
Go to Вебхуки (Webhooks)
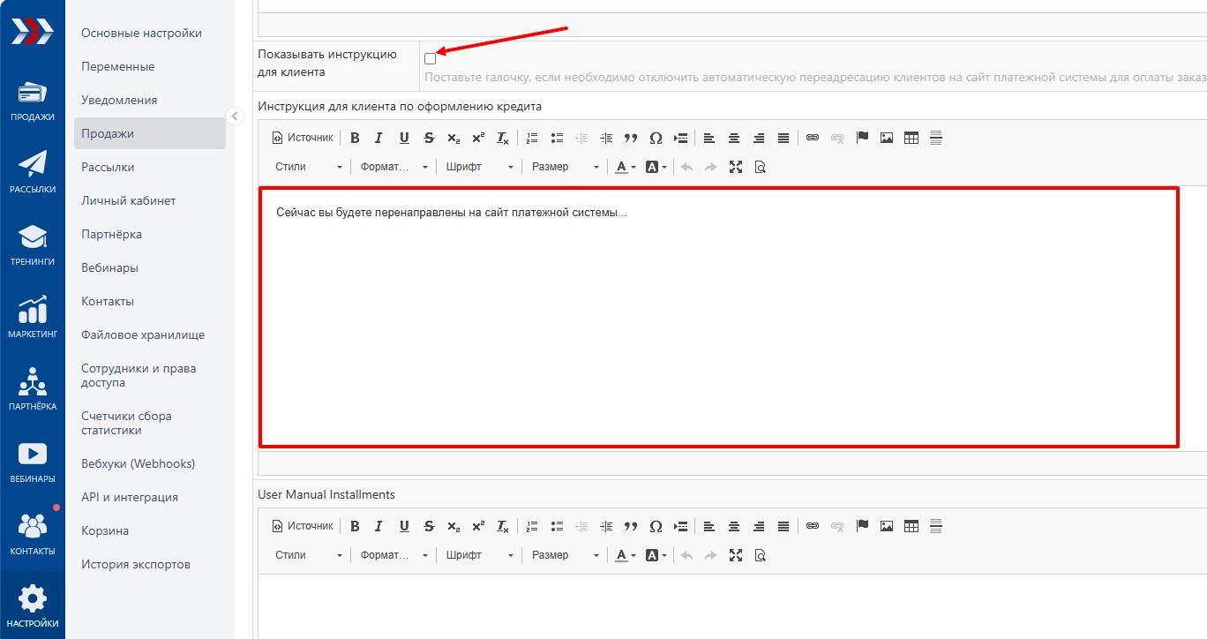coord(138,463)
